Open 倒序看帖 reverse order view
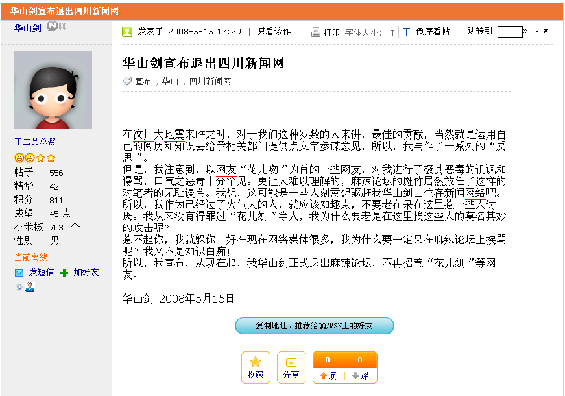565x396 pixels. [432, 31]
